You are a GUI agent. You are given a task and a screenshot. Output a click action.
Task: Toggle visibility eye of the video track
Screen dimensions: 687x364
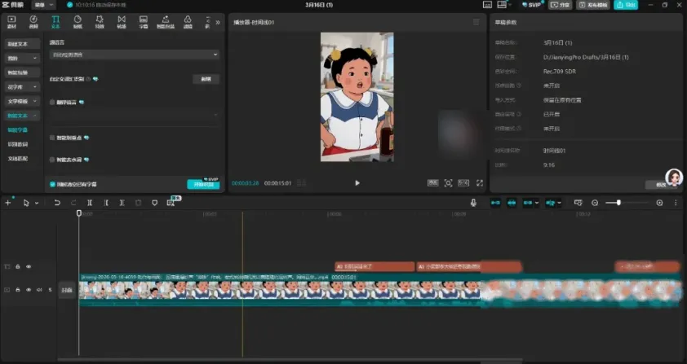[x=29, y=290]
